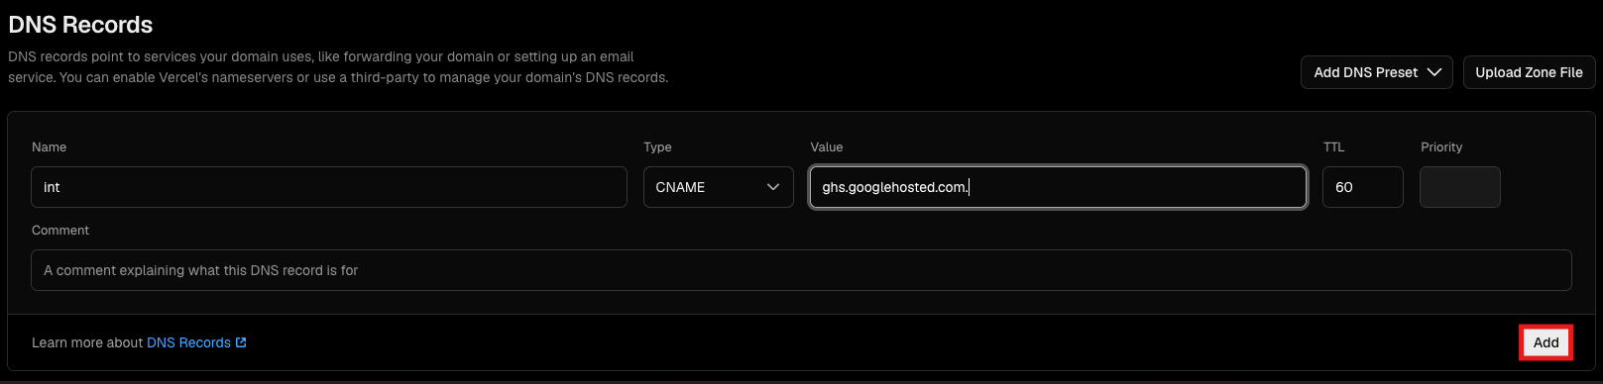The height and width of the screenshot is (384, 1603).
Task: Click the Upload Zone File button
Action: pyautogui.click(x=1529, y=72)
